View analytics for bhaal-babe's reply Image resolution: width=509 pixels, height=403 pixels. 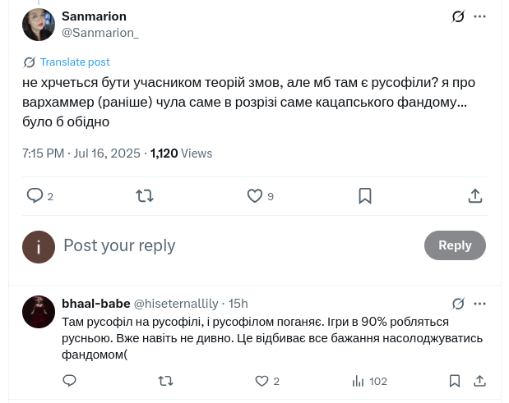click(x=358, y=381)
